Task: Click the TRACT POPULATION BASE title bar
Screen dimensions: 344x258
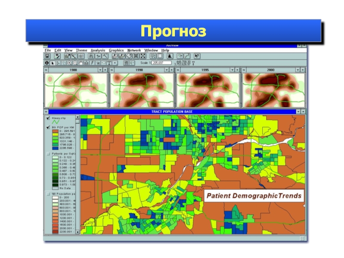Action: (x=172, y=112)
